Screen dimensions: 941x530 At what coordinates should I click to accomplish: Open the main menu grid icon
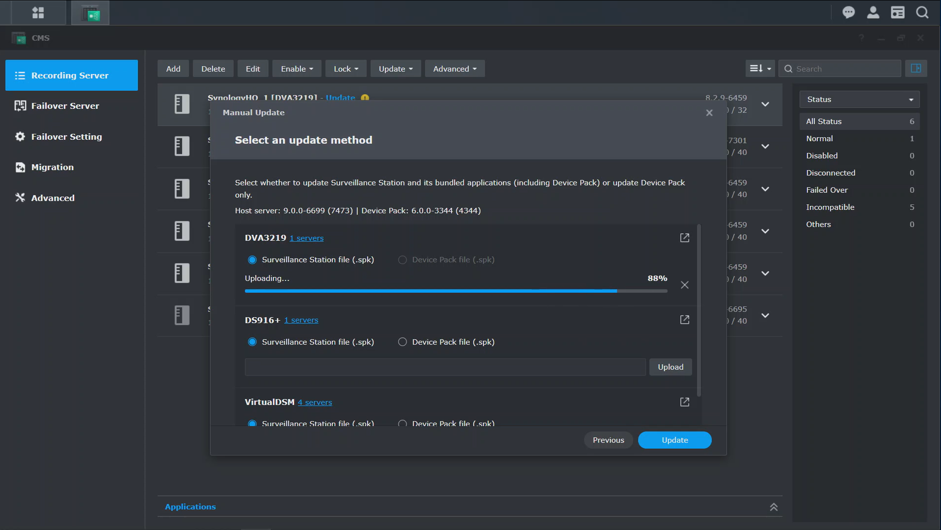tap(38, 13)
